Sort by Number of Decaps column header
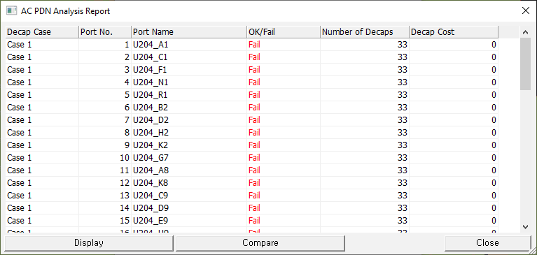The width and height of the screenshot is (537, 255). click(364, 32)
